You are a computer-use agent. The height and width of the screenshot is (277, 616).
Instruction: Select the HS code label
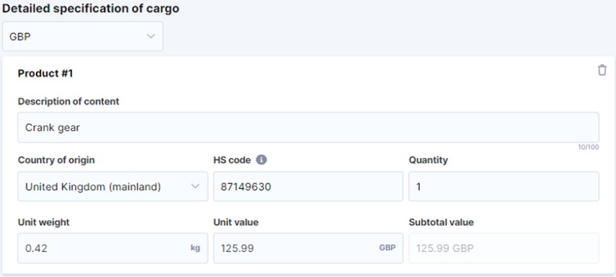point(232,160)
